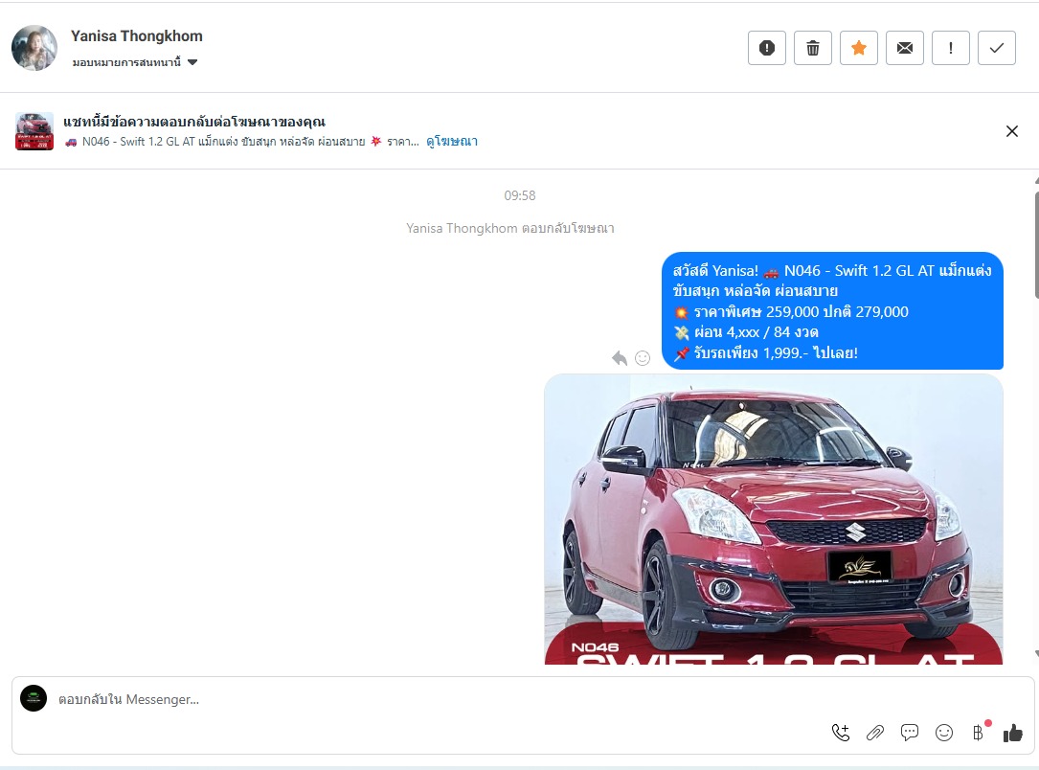Flag conversation with plain exclamation mark button

[x=951, y=48]
